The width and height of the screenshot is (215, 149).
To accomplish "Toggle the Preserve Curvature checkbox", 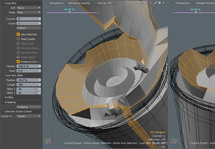I will point(18,61).
